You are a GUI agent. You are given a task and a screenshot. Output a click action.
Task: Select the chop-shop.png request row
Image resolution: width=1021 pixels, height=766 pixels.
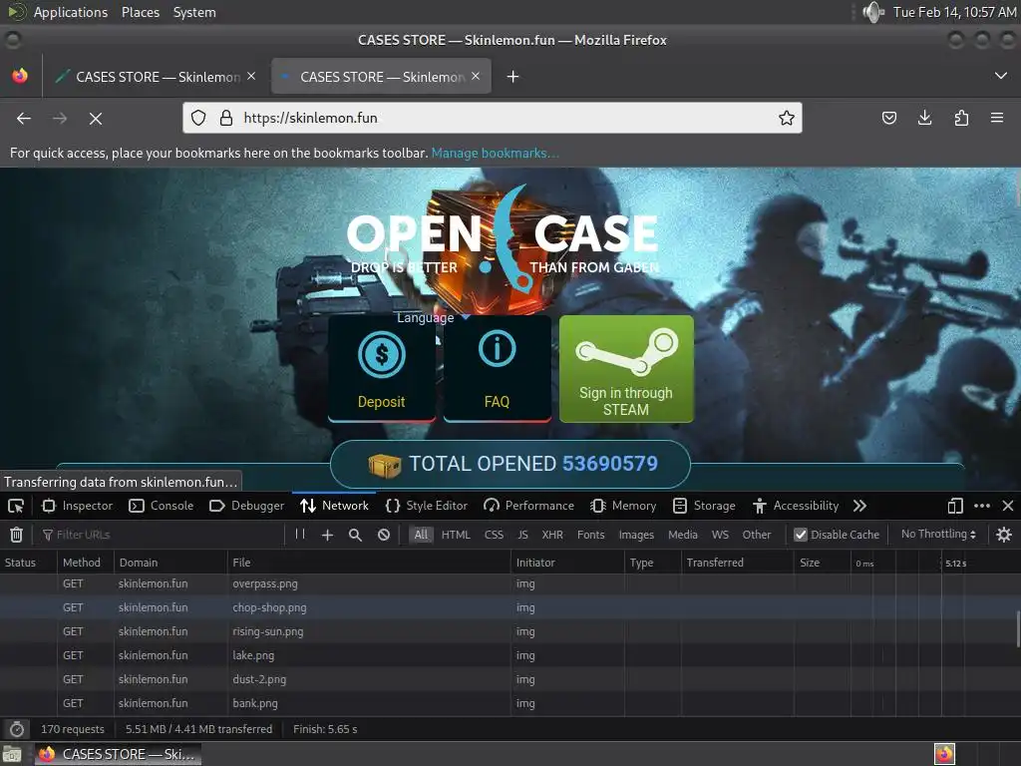tap(510, 607)
